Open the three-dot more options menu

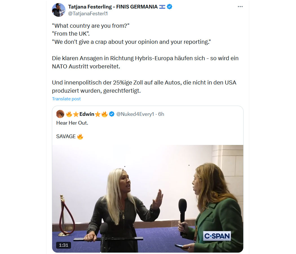(240, 6)
